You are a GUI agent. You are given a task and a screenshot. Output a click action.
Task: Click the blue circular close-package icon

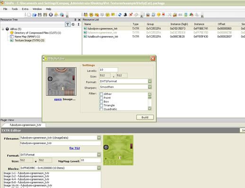point(51,15)
